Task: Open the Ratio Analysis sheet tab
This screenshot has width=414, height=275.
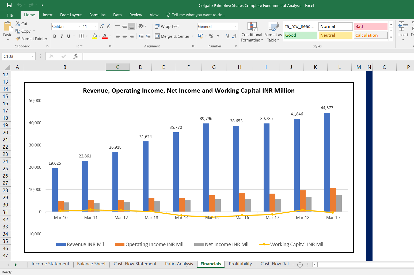Action: [179, 264]
